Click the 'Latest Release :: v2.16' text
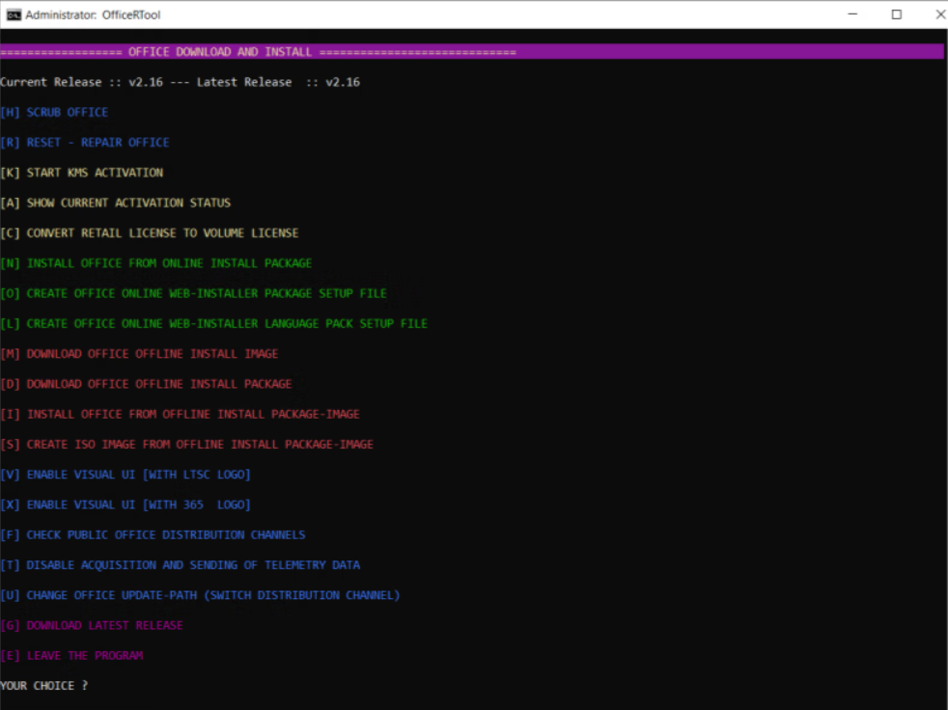Image resolution: width=948 pixels, height=710 pixels. (278, 82)
